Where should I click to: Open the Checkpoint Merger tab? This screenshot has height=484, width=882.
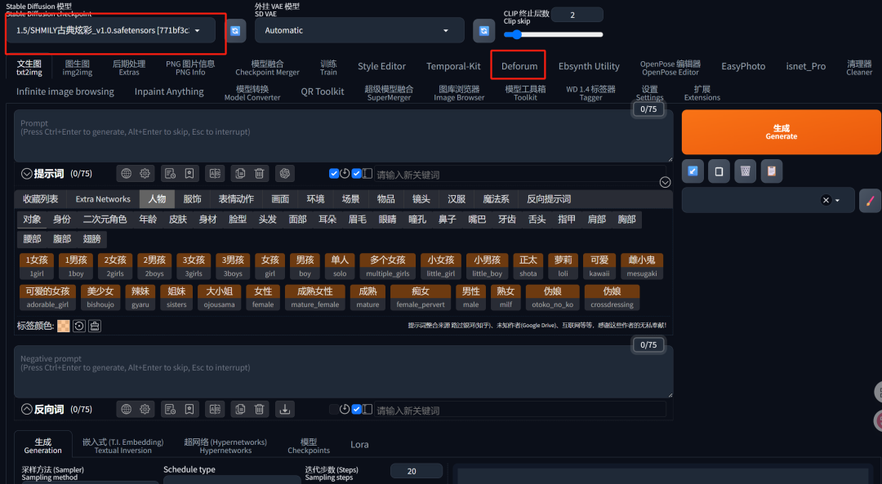tap(267, 68)
